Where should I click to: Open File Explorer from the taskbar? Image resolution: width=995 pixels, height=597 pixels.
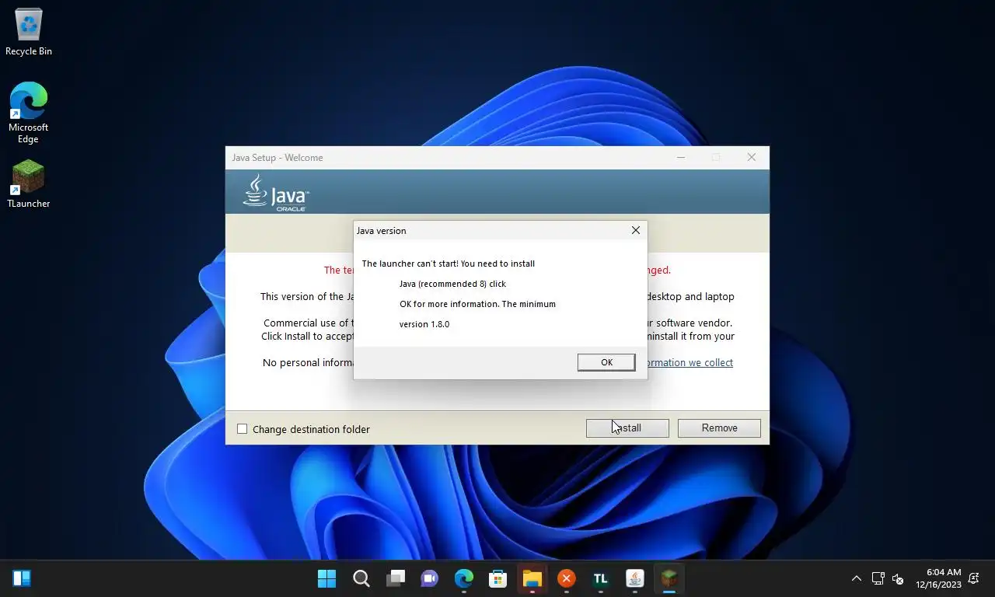pos(532,578)
